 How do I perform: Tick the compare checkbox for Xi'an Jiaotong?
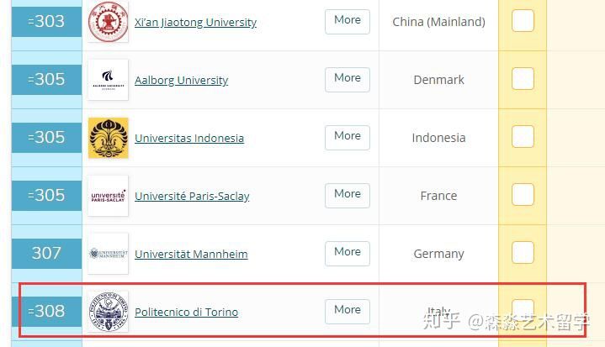click(523, 20)
